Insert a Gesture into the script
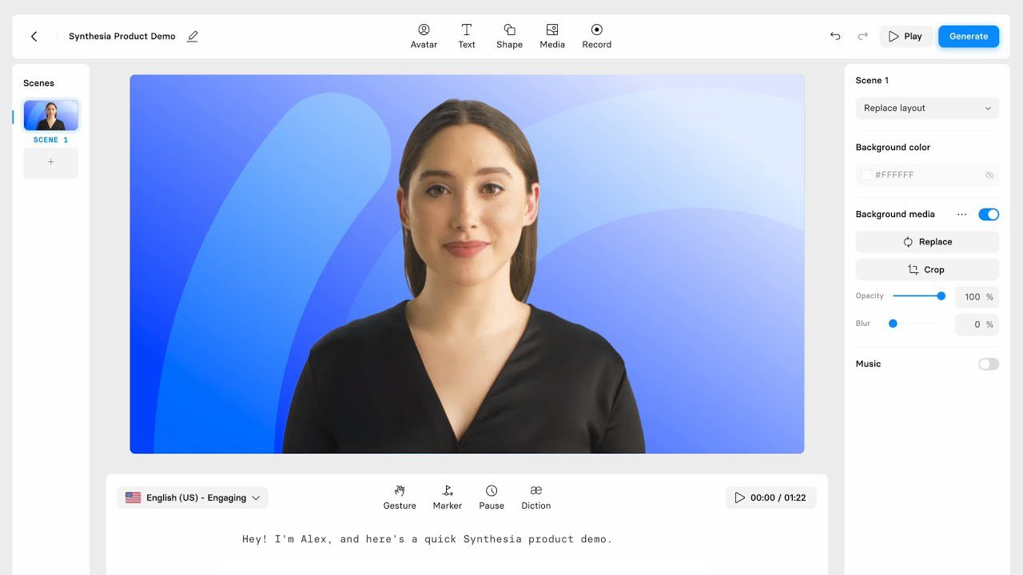The width and height of the screenshot is (1023, 575). [400, 497]
